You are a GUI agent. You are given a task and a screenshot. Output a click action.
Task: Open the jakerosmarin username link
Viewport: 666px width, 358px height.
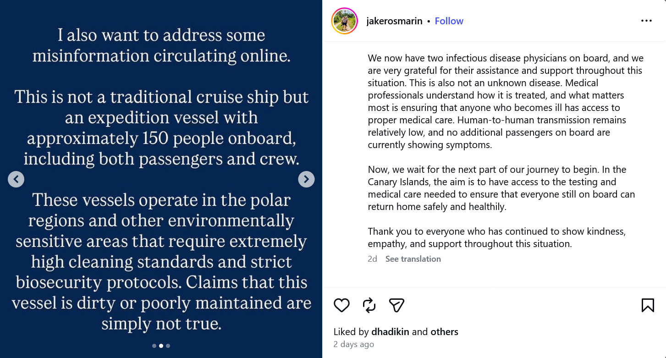[394, 21]
